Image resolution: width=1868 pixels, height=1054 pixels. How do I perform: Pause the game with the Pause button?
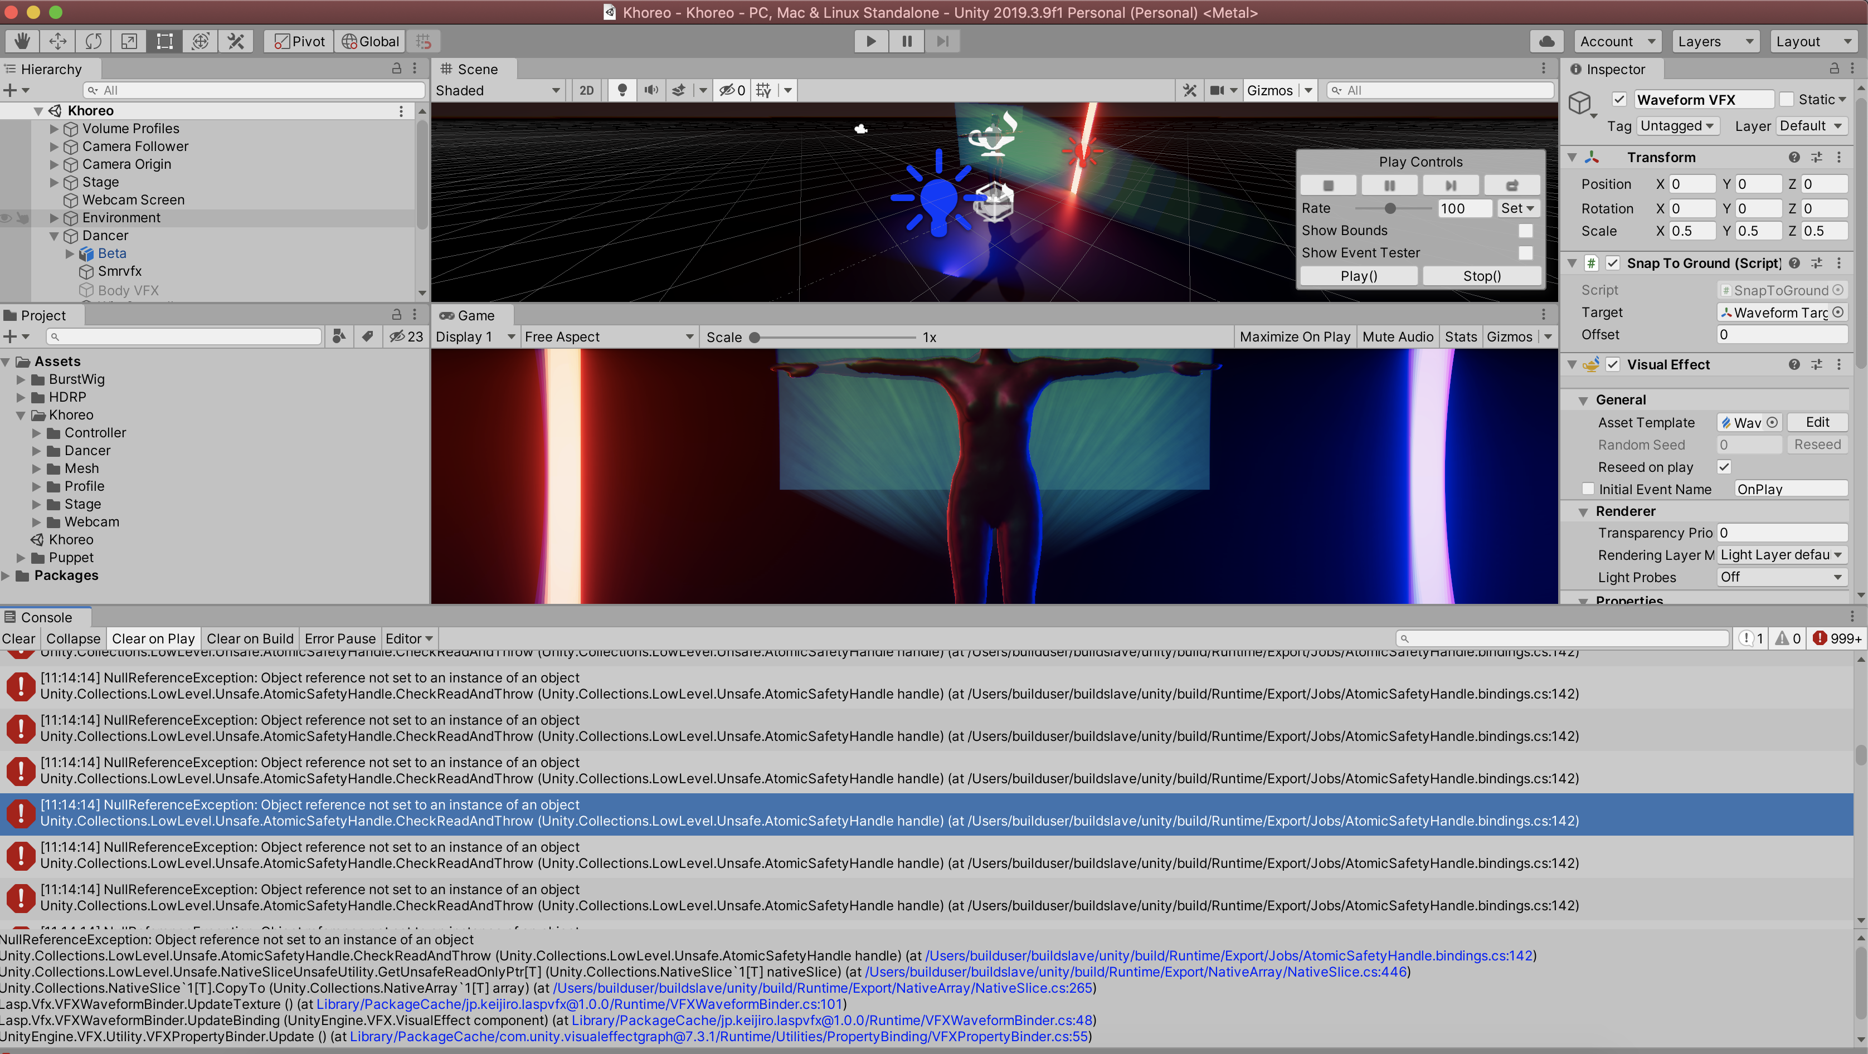906,41
